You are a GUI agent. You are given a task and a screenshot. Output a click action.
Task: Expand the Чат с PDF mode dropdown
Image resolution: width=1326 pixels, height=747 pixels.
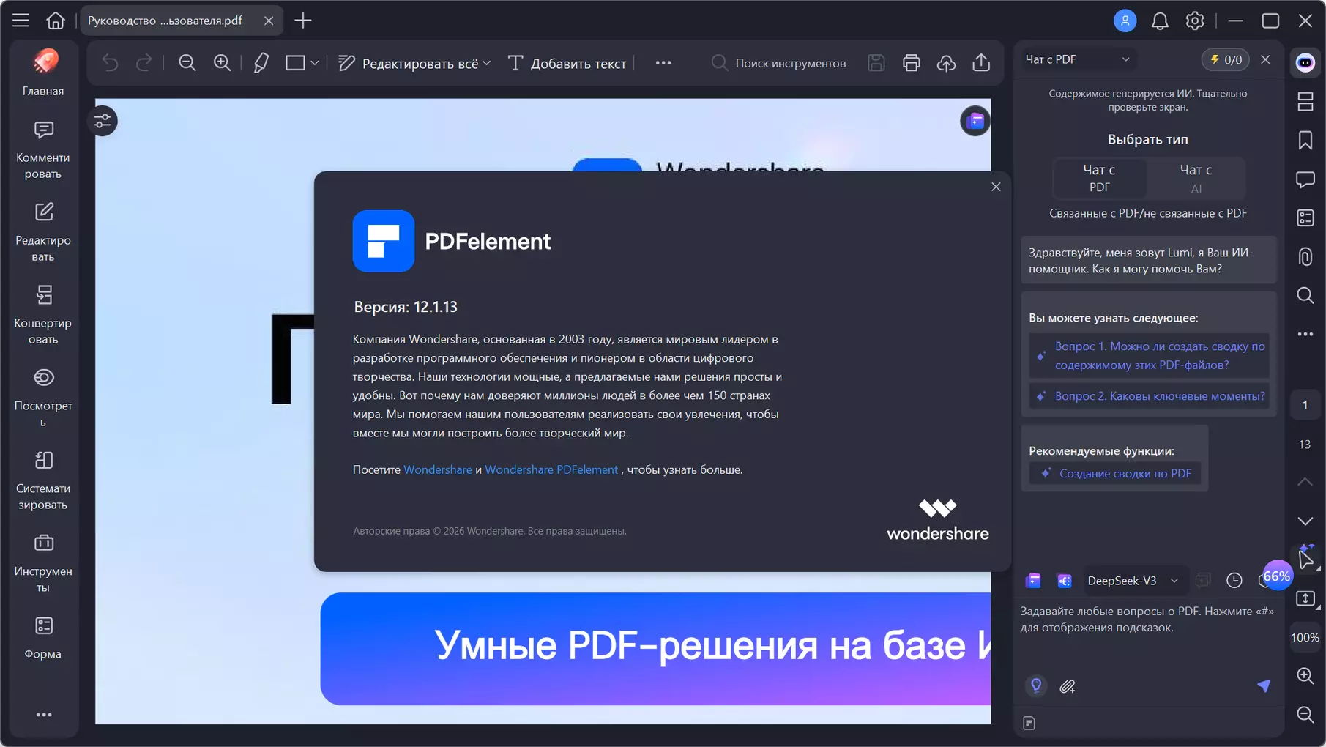pyautogui.click(x=1078, y=59)
